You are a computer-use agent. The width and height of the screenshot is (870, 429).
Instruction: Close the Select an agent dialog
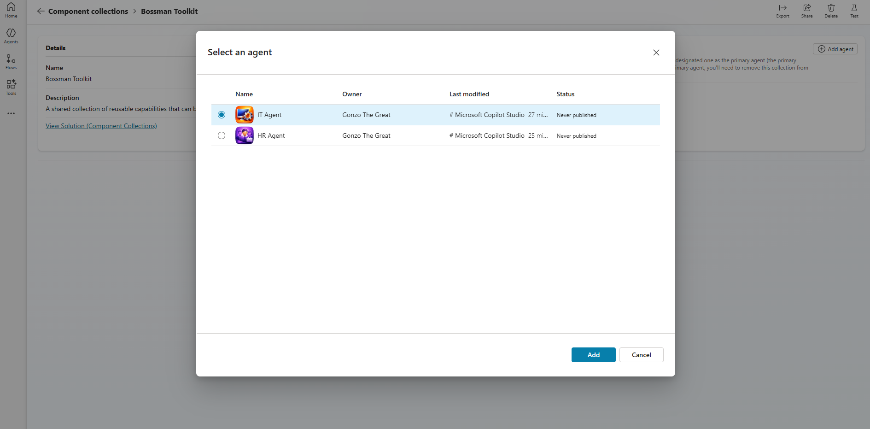pyautogui.click(x=656, y=53)
